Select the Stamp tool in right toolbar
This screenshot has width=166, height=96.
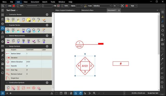pos(162,40)
